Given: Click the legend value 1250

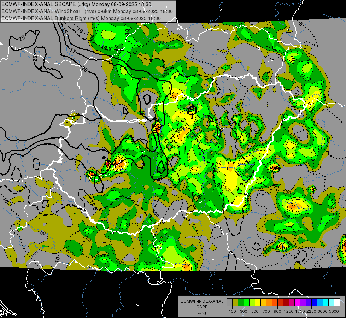Looking at the screenshot, I should [x=289, y=311].
